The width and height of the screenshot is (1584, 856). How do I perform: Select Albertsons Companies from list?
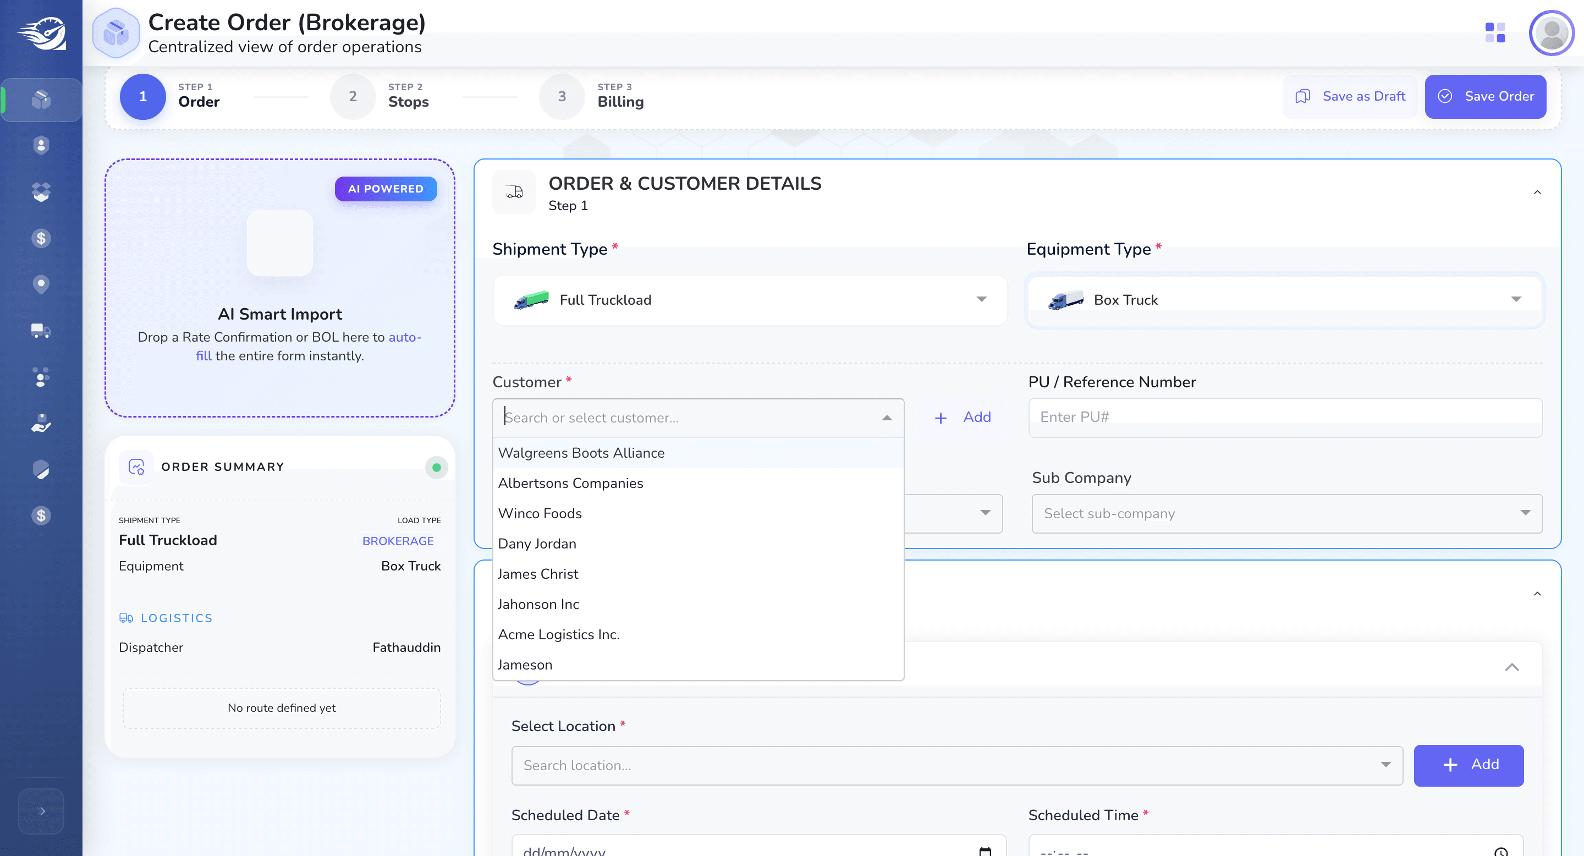pyautogui.click(x=698, y=484)
